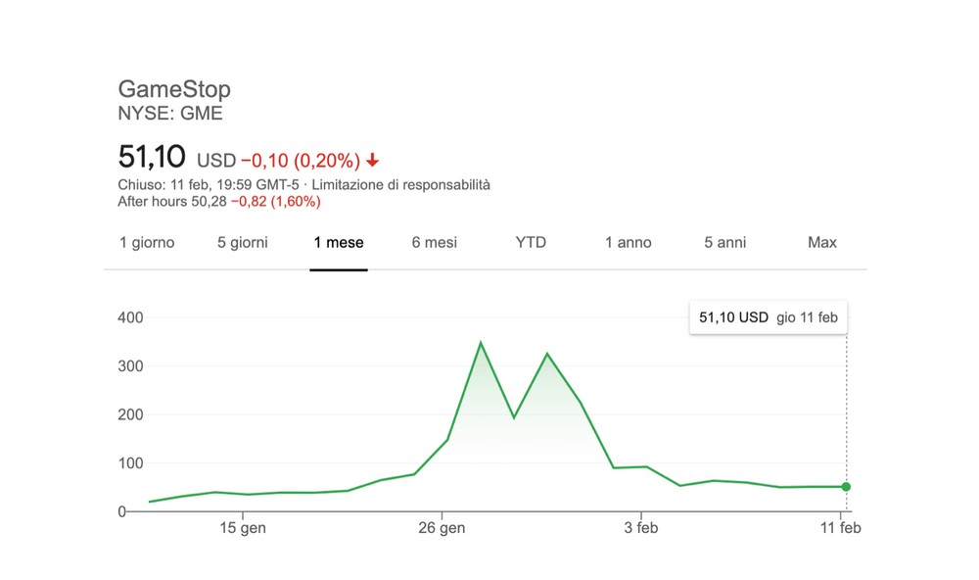
Task: Show the 6 mesi chart range
Action: pos(434,243)
